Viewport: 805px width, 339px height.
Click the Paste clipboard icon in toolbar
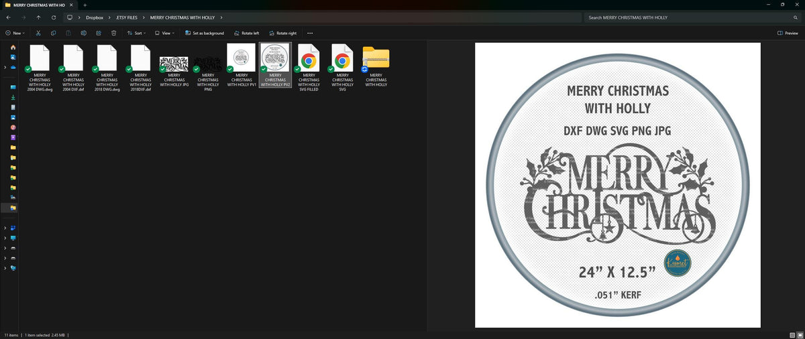[68, 33]
